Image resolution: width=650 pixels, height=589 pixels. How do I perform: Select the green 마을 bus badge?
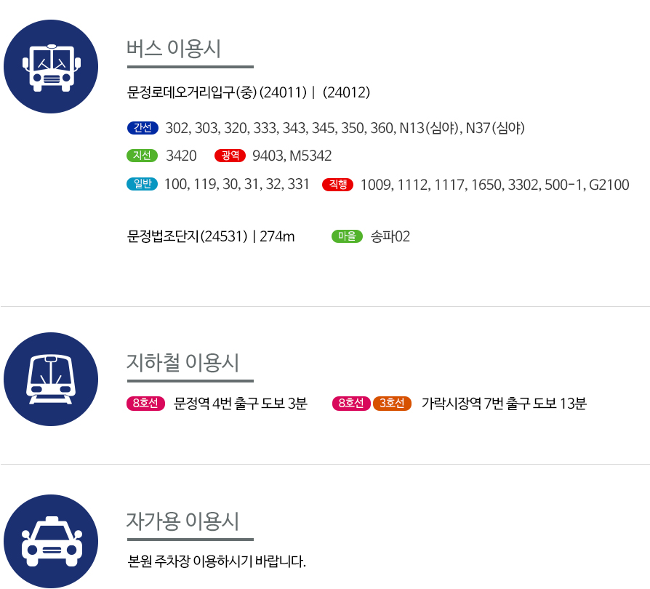click(x=348, y=236)
